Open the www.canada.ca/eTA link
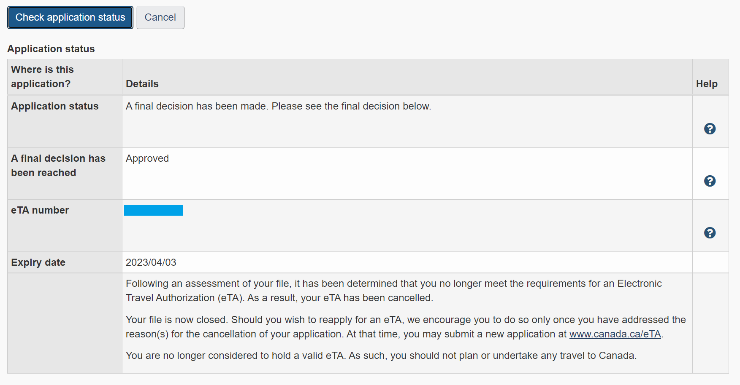The width and height of the screenshot is (740, 385). [x=615, y=334]
